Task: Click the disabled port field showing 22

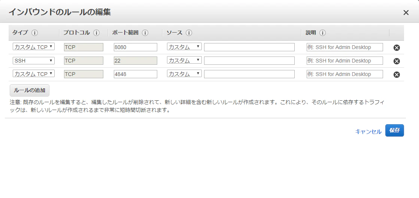Action: click(136, 61)
